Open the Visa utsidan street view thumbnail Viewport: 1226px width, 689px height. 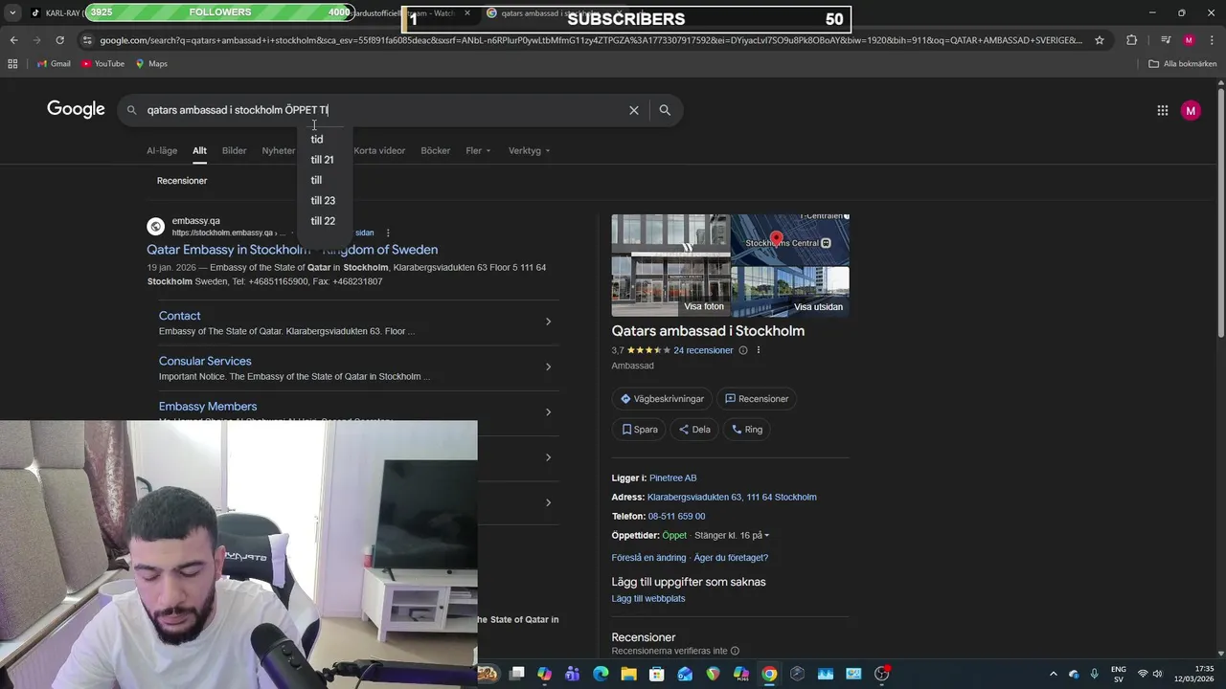pyautogui.click(x=790, y=292)
